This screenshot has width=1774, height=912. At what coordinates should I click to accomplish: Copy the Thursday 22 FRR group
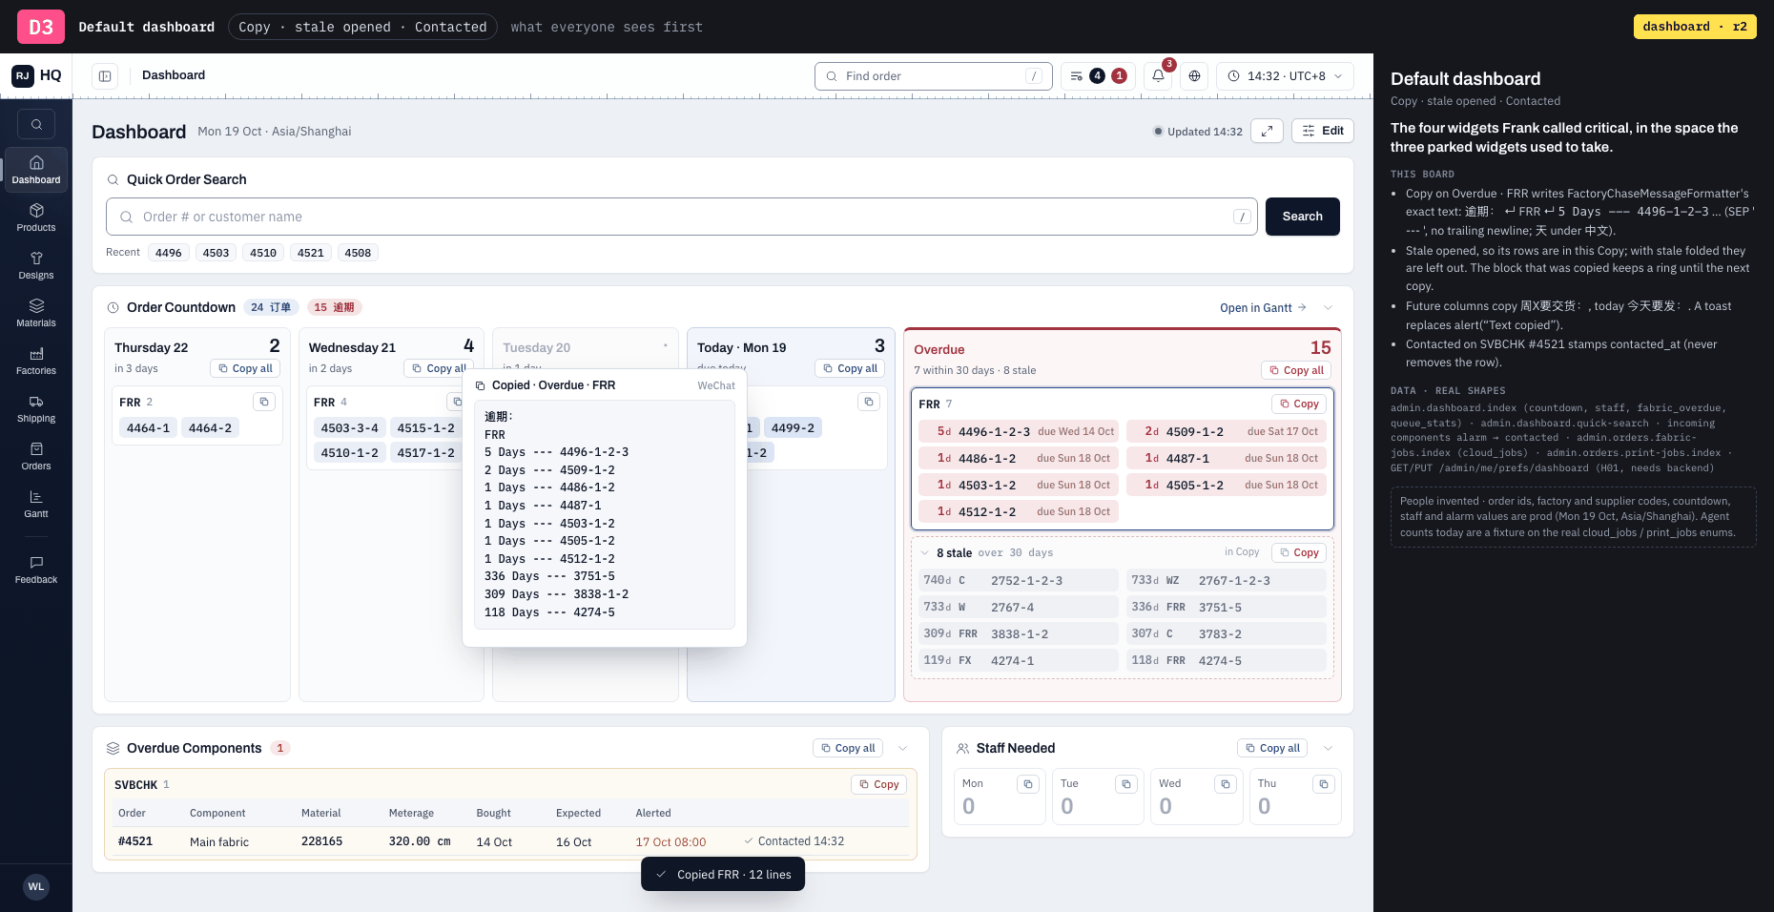tap(264, 402)
